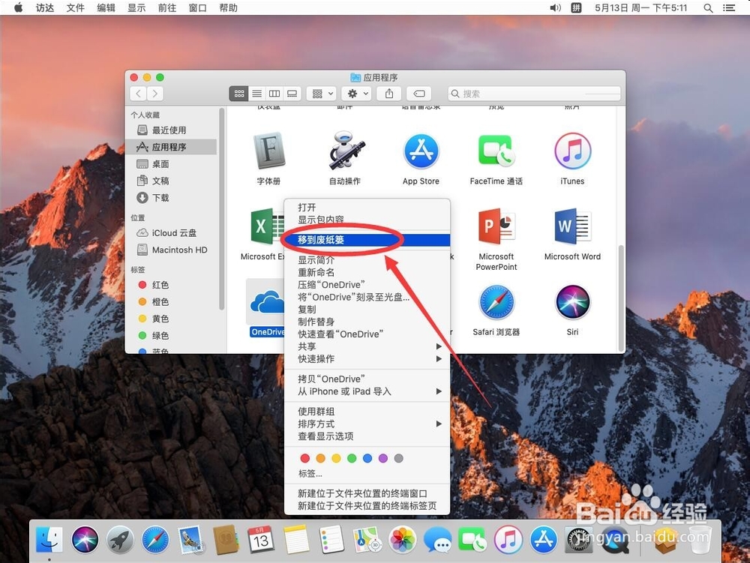Viewport: 750px width, 563px height.
Task: Open the Automator (自动操作) app icon
Action: [345, 151]
